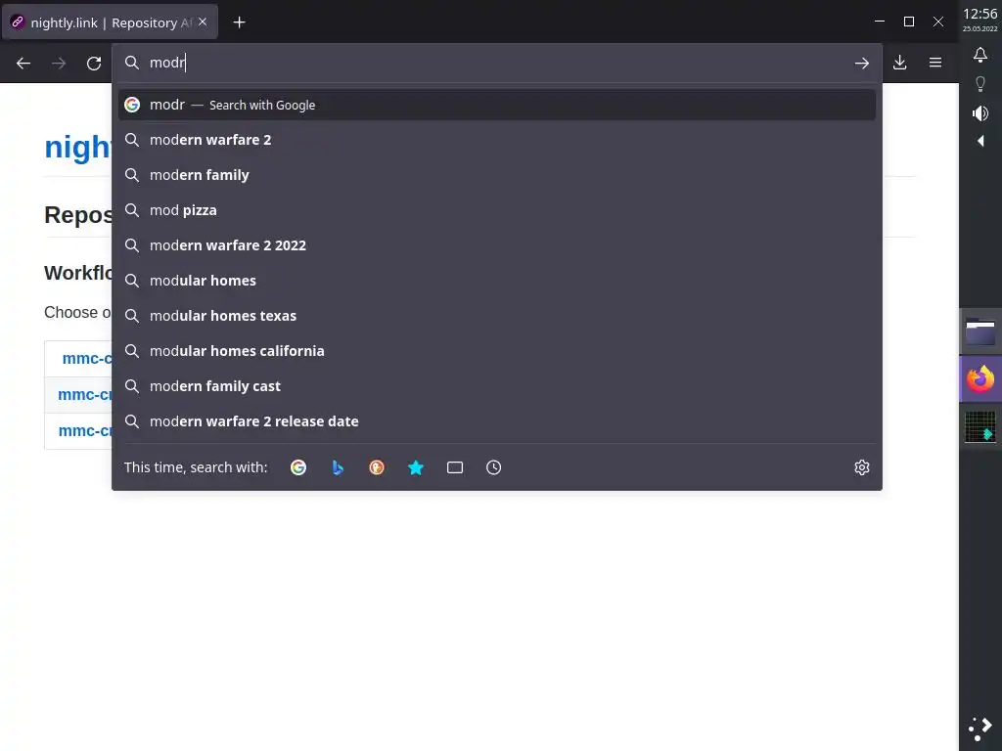Select the Bookmarks star search shortcut

415,467
